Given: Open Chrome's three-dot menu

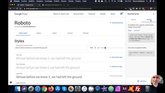Looking at the screenshot, I should click(154, 9).
